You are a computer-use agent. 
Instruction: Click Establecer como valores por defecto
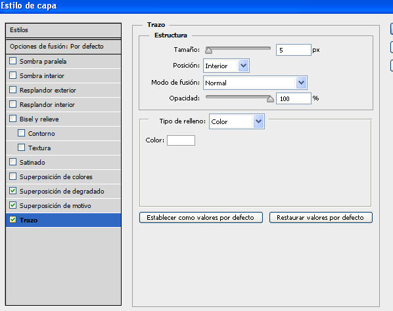pyautogui.click(x=201, y=217)
